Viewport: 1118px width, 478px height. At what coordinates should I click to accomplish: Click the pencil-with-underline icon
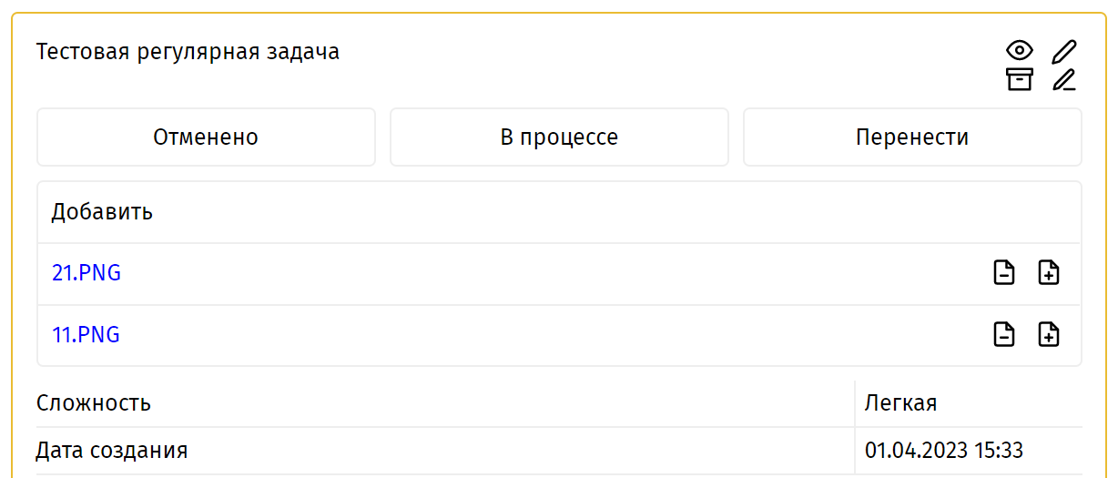[1064, 79]
